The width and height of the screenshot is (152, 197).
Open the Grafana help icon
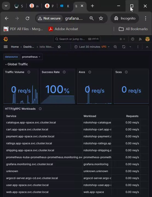click(x=133, y=39)
